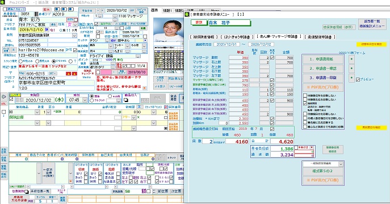
Task: Click the 次伝票 next slip button
Action: point(176,191)
